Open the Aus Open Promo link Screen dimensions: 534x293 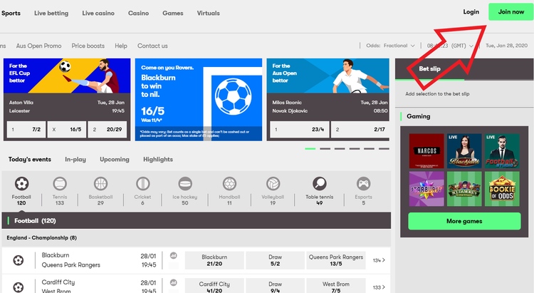click(x=39, y=46)
